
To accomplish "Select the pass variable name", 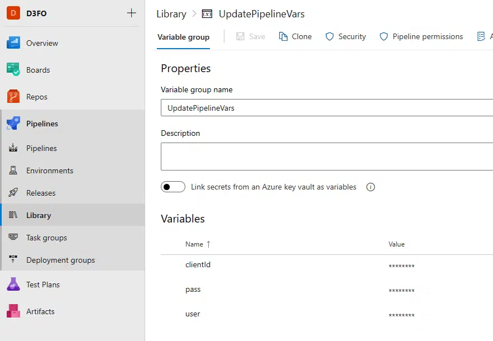I will click(193, 290).
